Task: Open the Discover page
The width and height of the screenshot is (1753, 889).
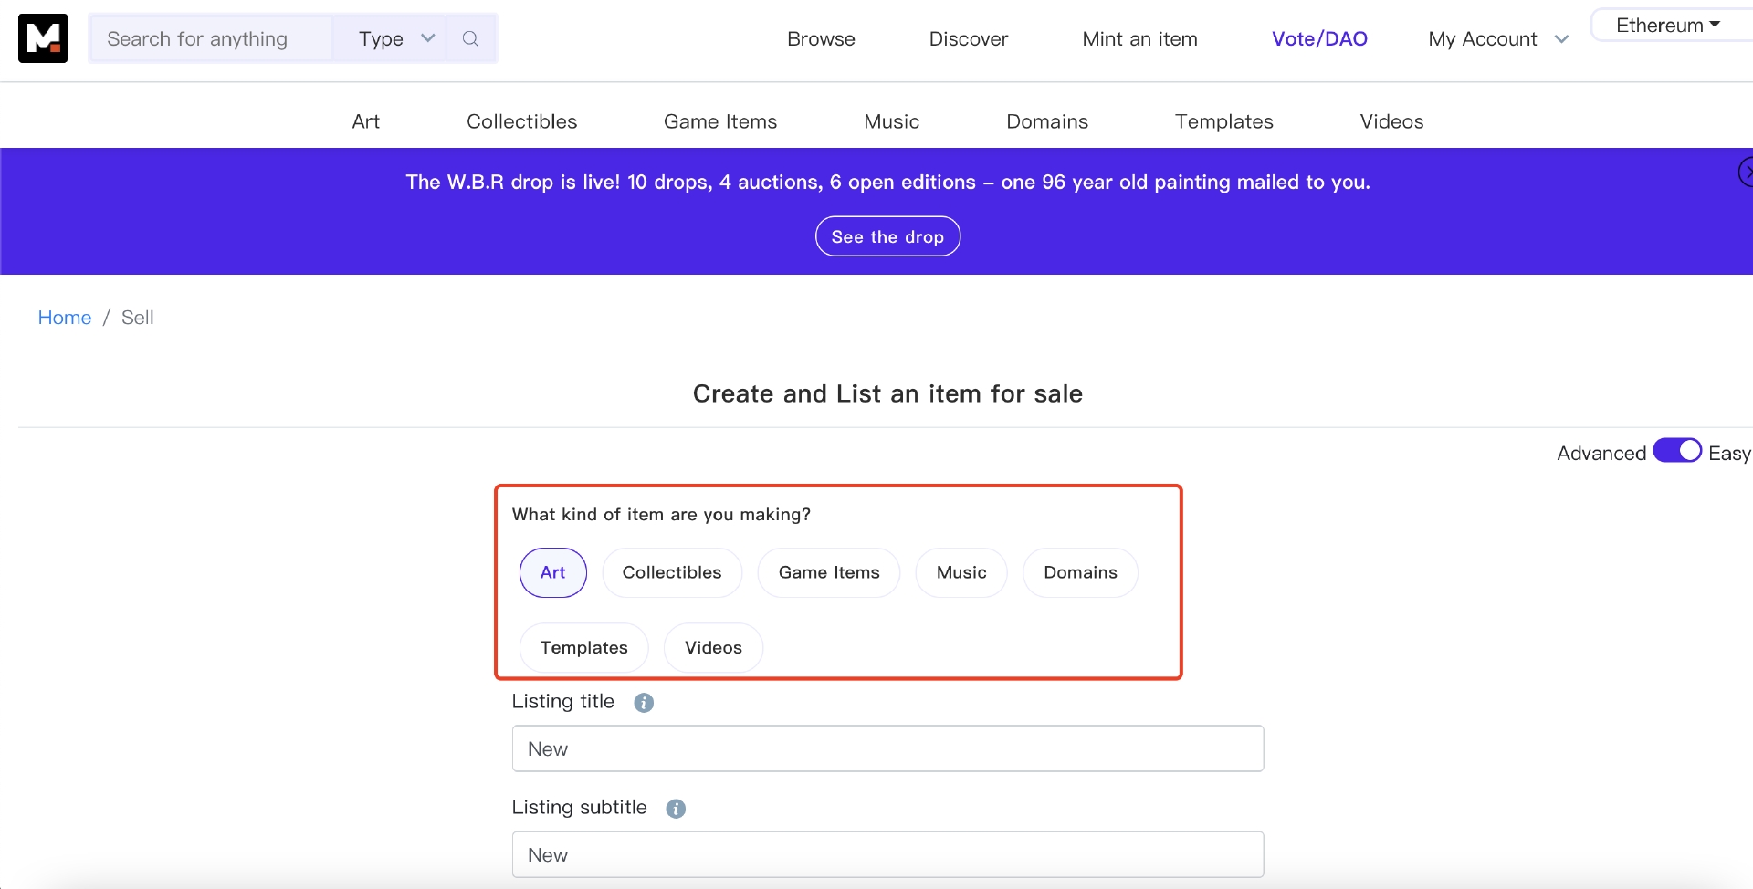Action: 969,39
